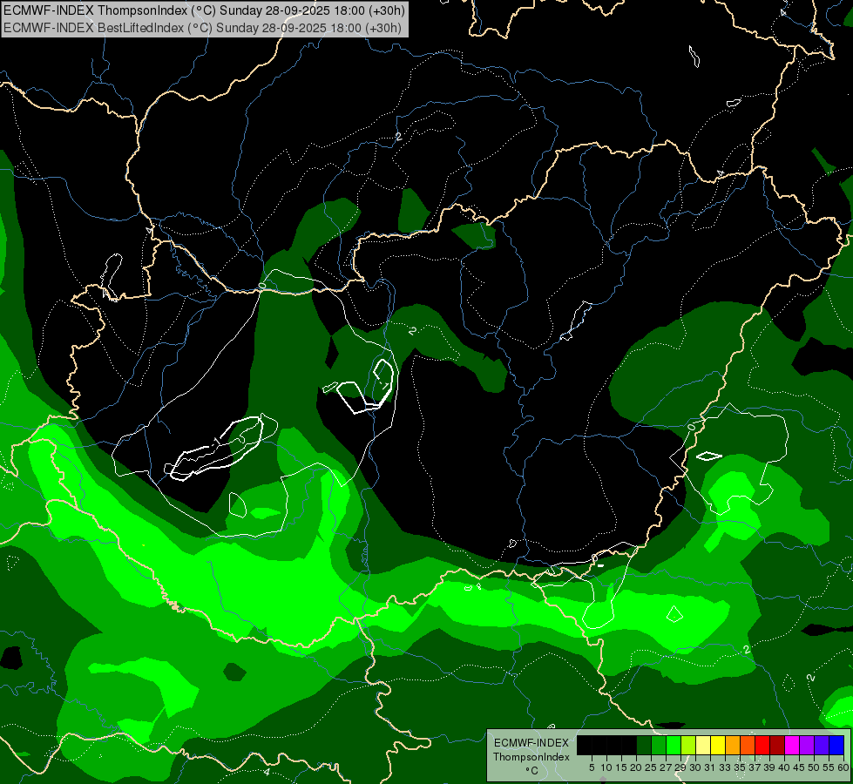This screenshot has width=853, height=784.
Task: Click the dark red 39-40 legend swatch
Action: click(x=777, y=745)
